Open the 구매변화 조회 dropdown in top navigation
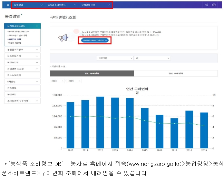This screenshot has width=224, height=178. coord(95,5)
